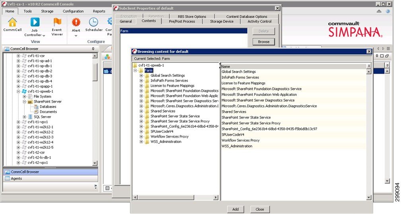Image resolution: width=401 pixels, height=214 pixels.
Task: Select cvf1-t1-sp-db-3 in CommCell Browser
Action: 40,76
